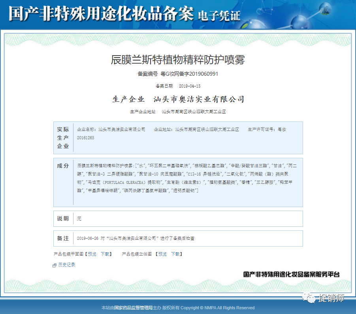Screen dimensions: 356x314
Task: Click product title 辰膜兰斯特植物精粹防护喷雾
Action: pyautogui.click(x=178, y=60)
